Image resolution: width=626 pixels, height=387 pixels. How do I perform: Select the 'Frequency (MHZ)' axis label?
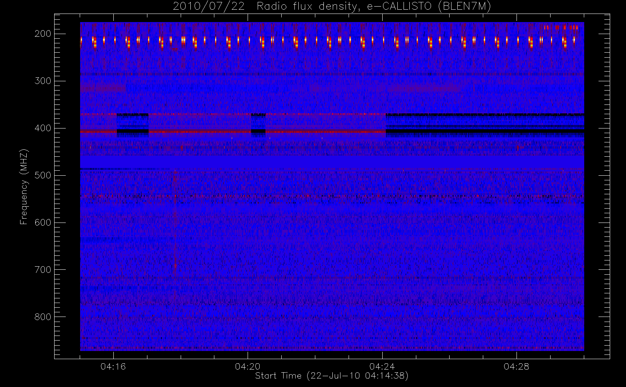[x=24, y=187]
